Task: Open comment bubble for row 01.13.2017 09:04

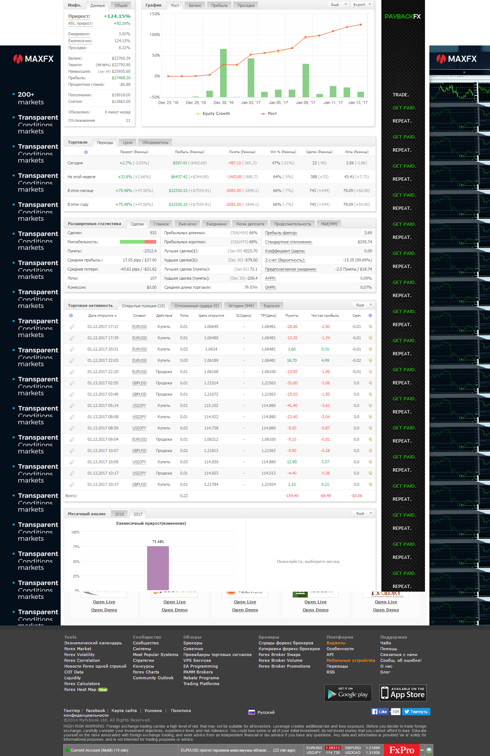Action: 370,439
